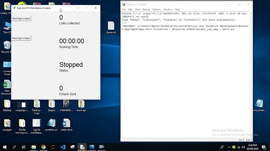The width and height of the screenshot is (270, 151).
Task: Select the H59A9429 photo file icon
Action: 66,106
